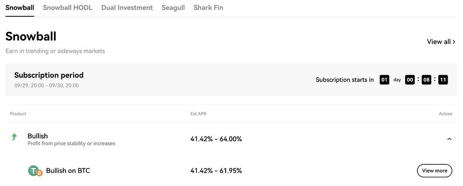Screen dimensions: 463x186
Task: Open the Snowball HODL tab
Action: pyautogui.click(x=67, y=8)
